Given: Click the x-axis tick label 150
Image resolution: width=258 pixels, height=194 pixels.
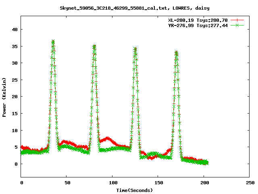Looking at the screenshot, I should 159,183.
